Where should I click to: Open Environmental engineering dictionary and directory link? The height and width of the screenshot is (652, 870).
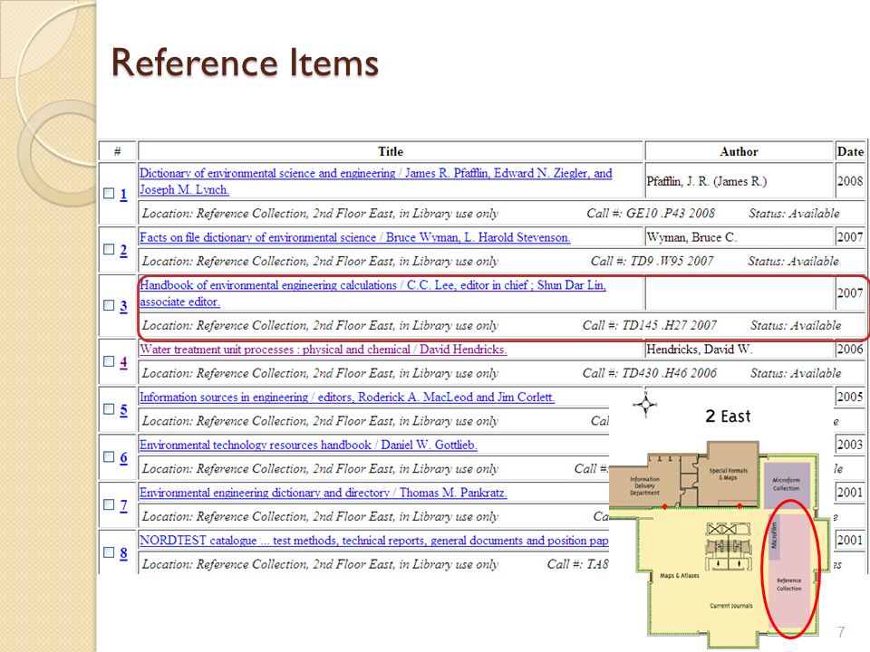[323, 493]
